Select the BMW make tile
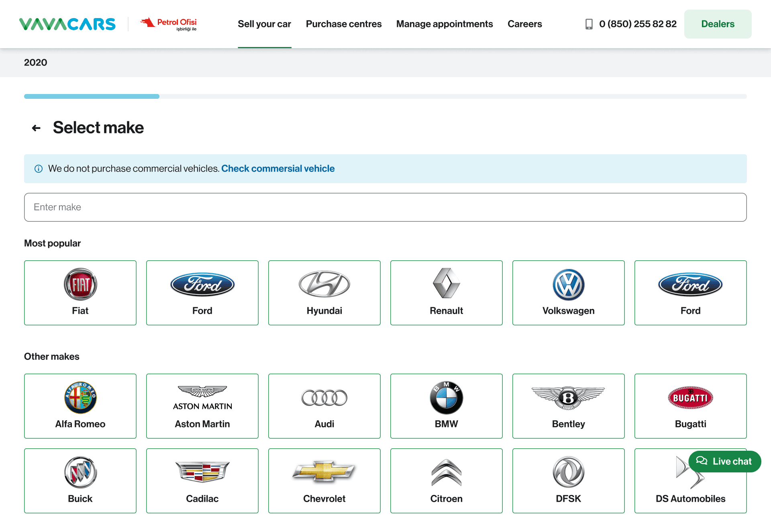The height and width of the screenshot is (517, 771). coord(446,406)
